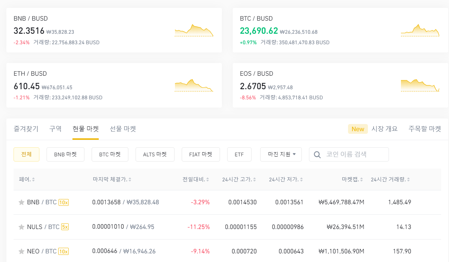The width and height of the screenshot is (449, 262).
Task: Open the NULS / BTC pair row
Action: pyautogui.click(x=227, y=227)
